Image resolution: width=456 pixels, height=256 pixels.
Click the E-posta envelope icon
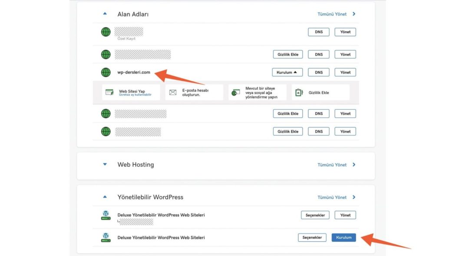173,93
